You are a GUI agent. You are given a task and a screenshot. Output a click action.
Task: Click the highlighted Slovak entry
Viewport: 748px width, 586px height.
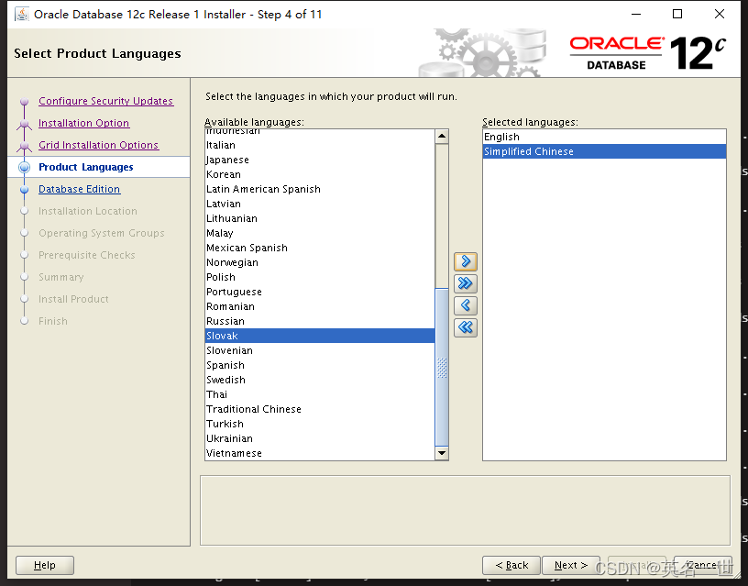320,336
